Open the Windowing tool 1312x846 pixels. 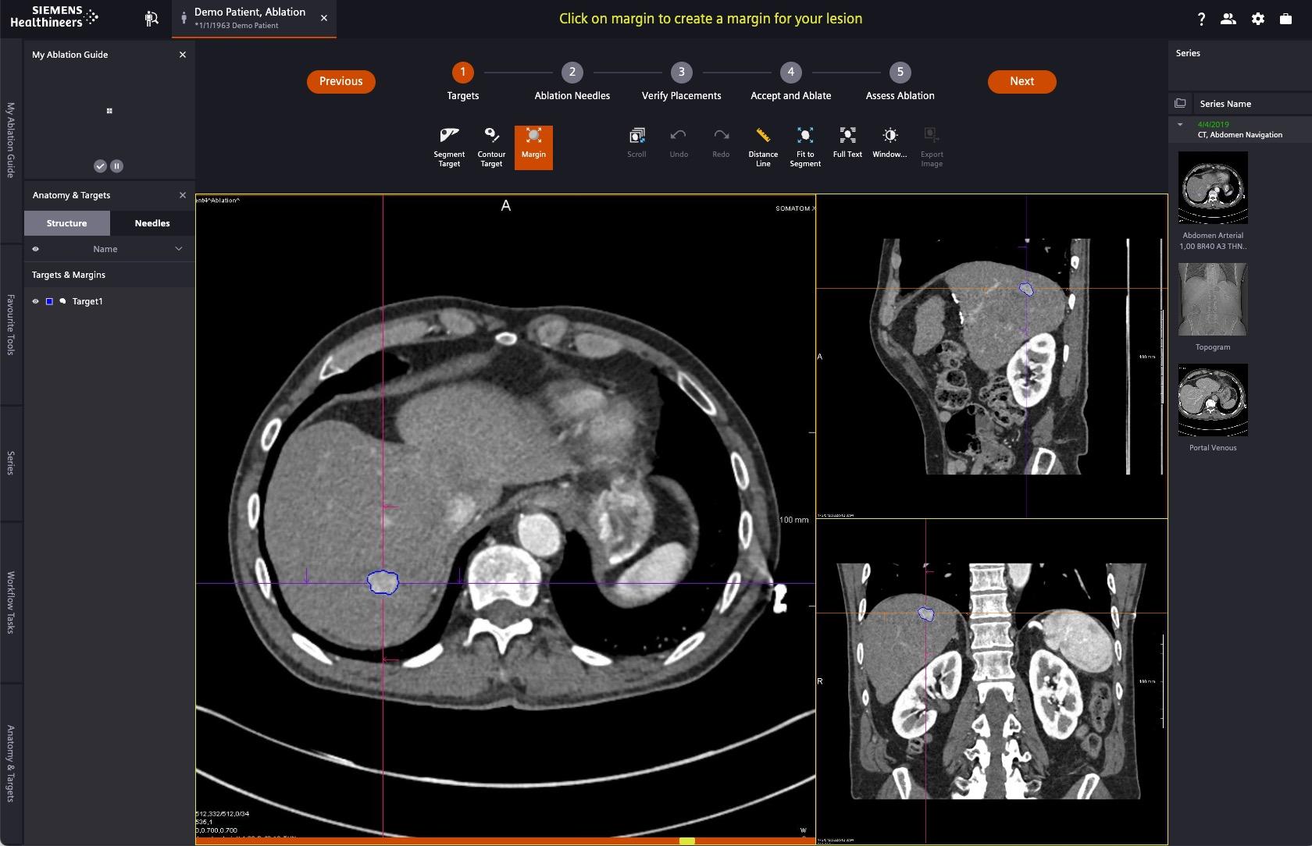click(890, 144)
